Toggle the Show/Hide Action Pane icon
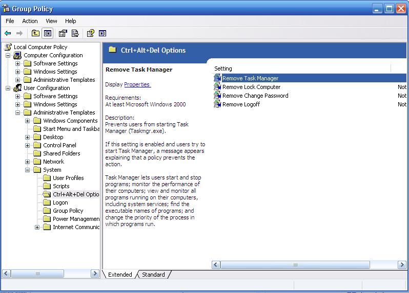409x293 pixels. click(x=103, y=33)
